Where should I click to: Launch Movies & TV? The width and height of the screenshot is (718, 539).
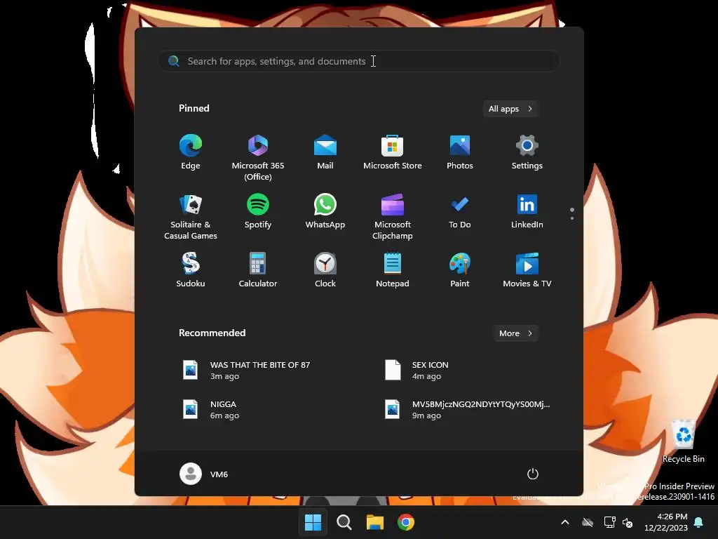(x=527, y=270)
